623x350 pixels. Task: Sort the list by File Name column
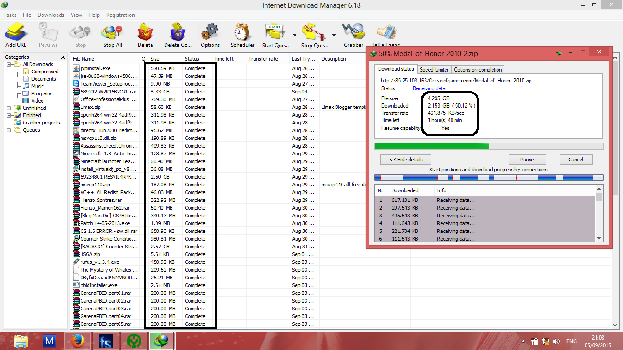point(105,59)
